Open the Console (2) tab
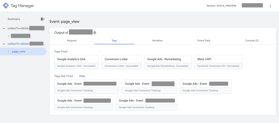The width and height of the screenshot is (279, 123). (x=251, y=41)
